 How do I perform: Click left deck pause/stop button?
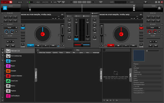coord(38,46)
